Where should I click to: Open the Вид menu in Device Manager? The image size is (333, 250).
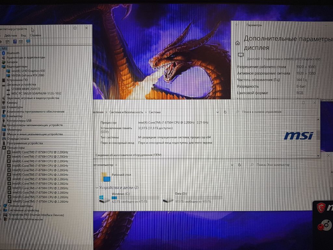click(23, 35)
